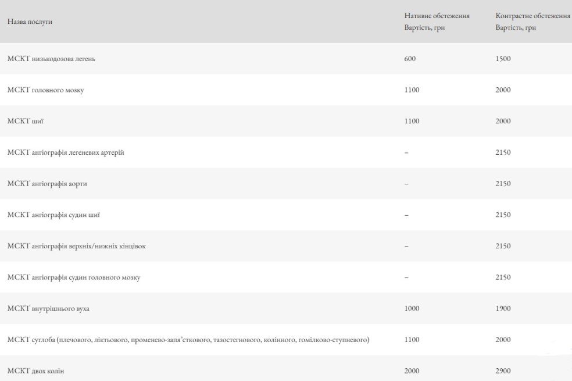Image resolution: width=572 pixels, height=381 pixels.
Task: Click native price 1000 for внутрішнього вуха
Action: pos(412,308)
